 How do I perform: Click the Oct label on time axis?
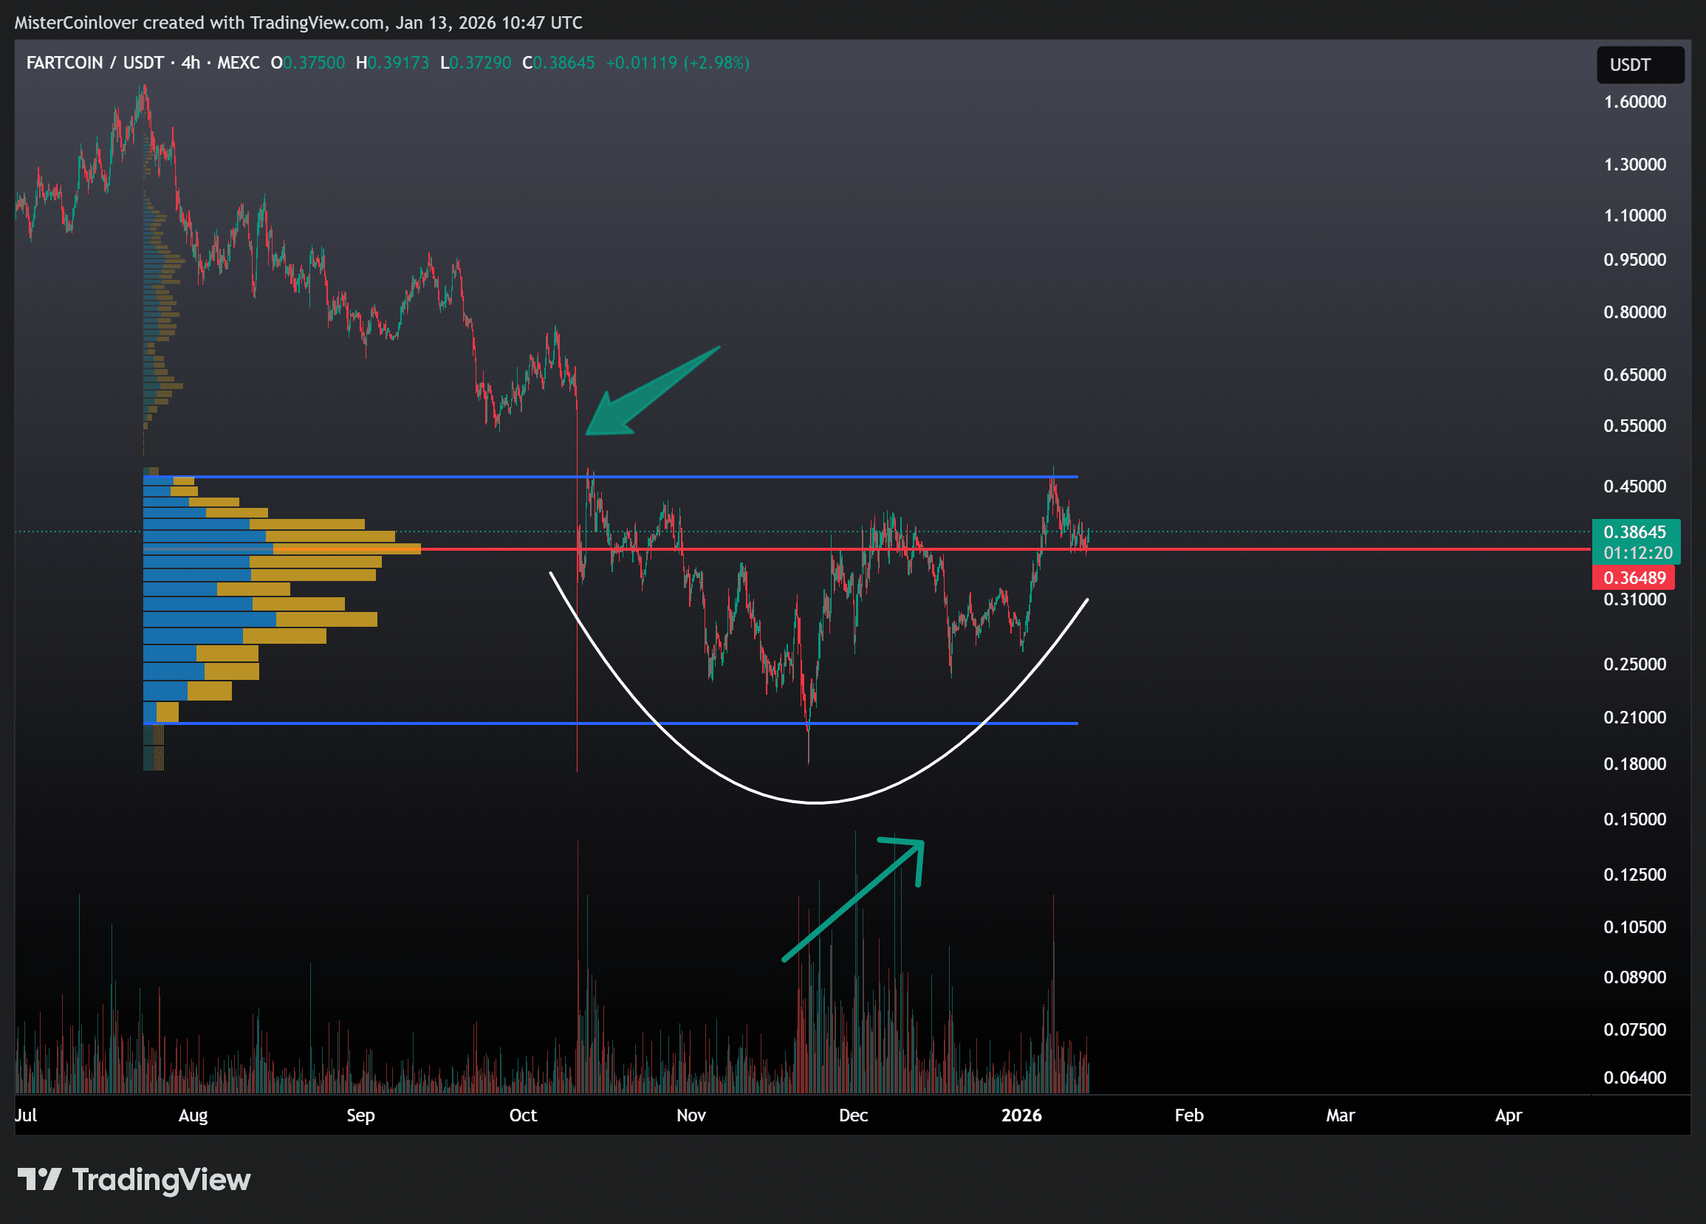(523, 1115)
